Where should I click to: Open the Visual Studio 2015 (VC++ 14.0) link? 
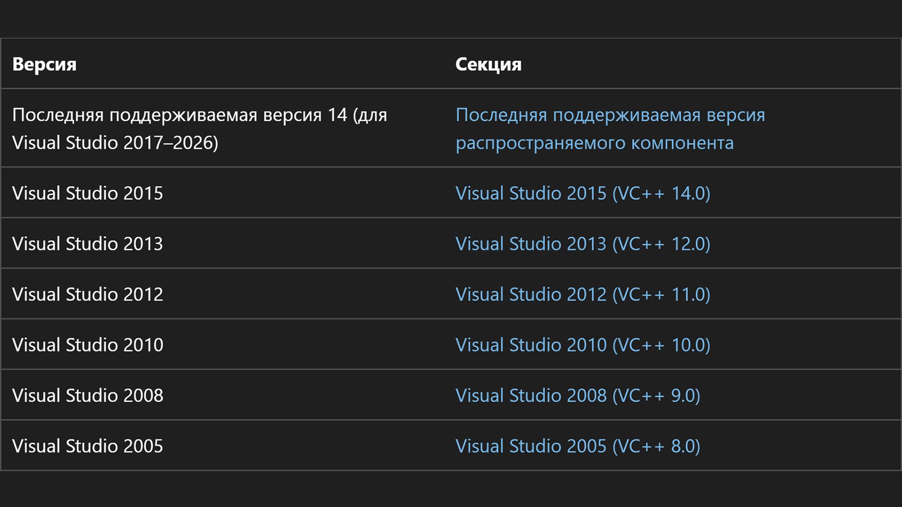coord(583,193)
